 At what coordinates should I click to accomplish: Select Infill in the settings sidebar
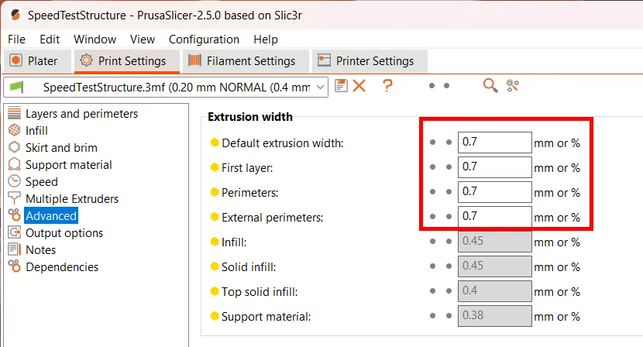[36, 131]
